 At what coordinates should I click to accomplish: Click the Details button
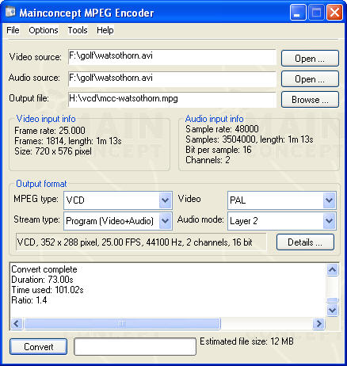(305, 242)
